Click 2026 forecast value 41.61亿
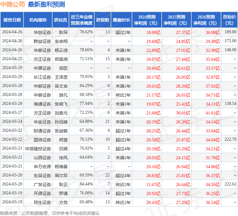The height and width of the screenshot is (216, 238). click(x=213, y=113)
